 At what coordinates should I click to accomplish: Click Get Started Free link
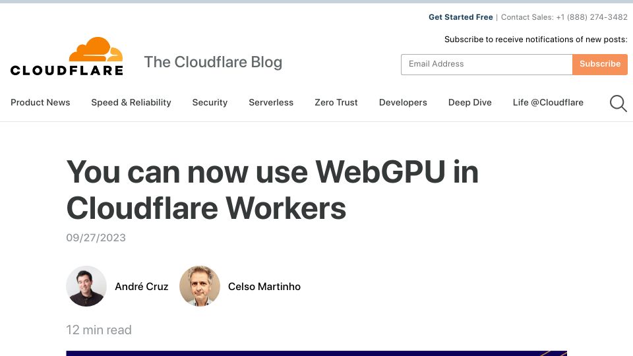point(461,17)
